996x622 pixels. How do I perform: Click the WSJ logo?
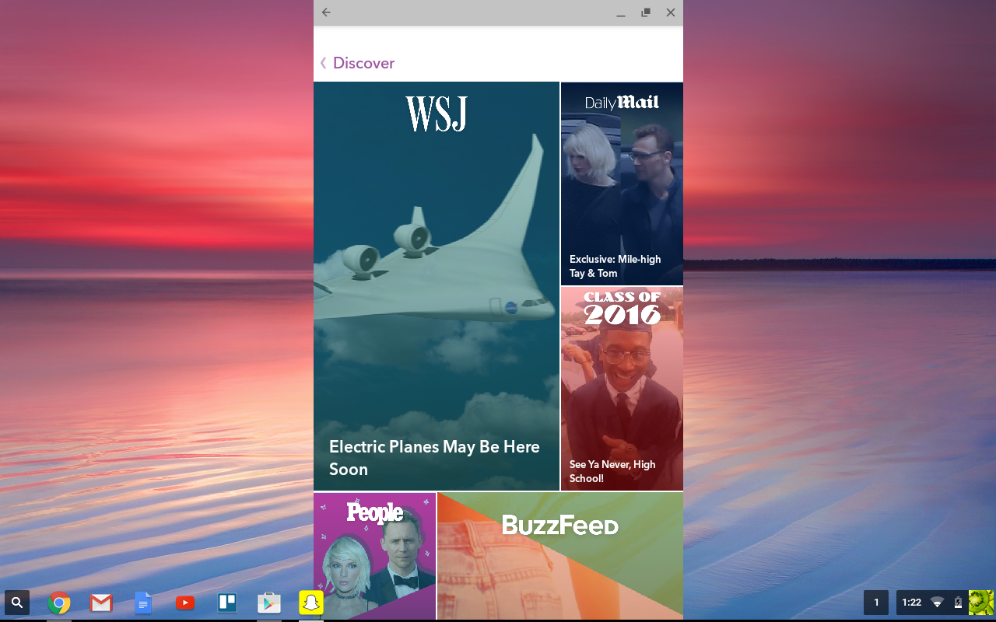click(437, 114)
